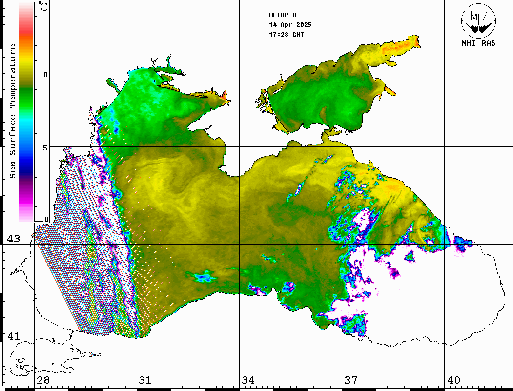Click the longitude label '31'
This screenshot has width=513, height=391.
coord(145,380)
